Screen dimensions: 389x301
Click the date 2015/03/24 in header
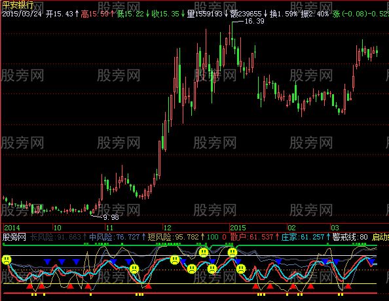pyautogui.click(x=22, y=14)
